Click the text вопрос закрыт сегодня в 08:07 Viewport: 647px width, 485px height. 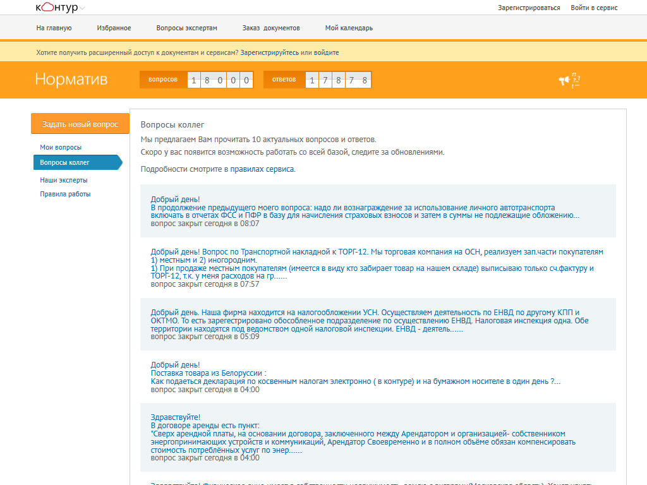(x=205, y=224)
